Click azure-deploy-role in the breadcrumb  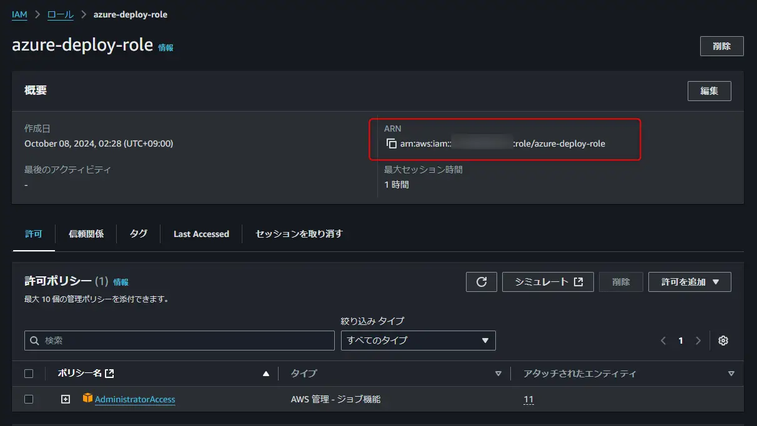(x=131, y=14)
